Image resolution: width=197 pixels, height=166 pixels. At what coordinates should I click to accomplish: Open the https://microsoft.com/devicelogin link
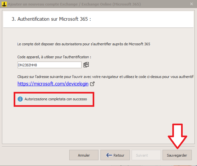click(53, 84)
